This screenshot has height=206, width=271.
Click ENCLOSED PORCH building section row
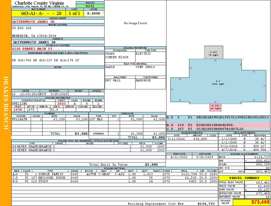(x=115, y=178)
